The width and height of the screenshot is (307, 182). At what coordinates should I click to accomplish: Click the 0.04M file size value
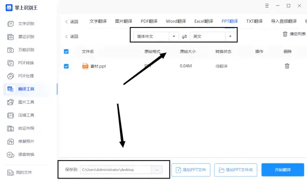186,66
